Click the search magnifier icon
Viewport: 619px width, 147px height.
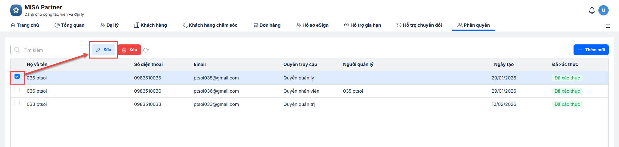pyautogui.click(x=17, y=50)
